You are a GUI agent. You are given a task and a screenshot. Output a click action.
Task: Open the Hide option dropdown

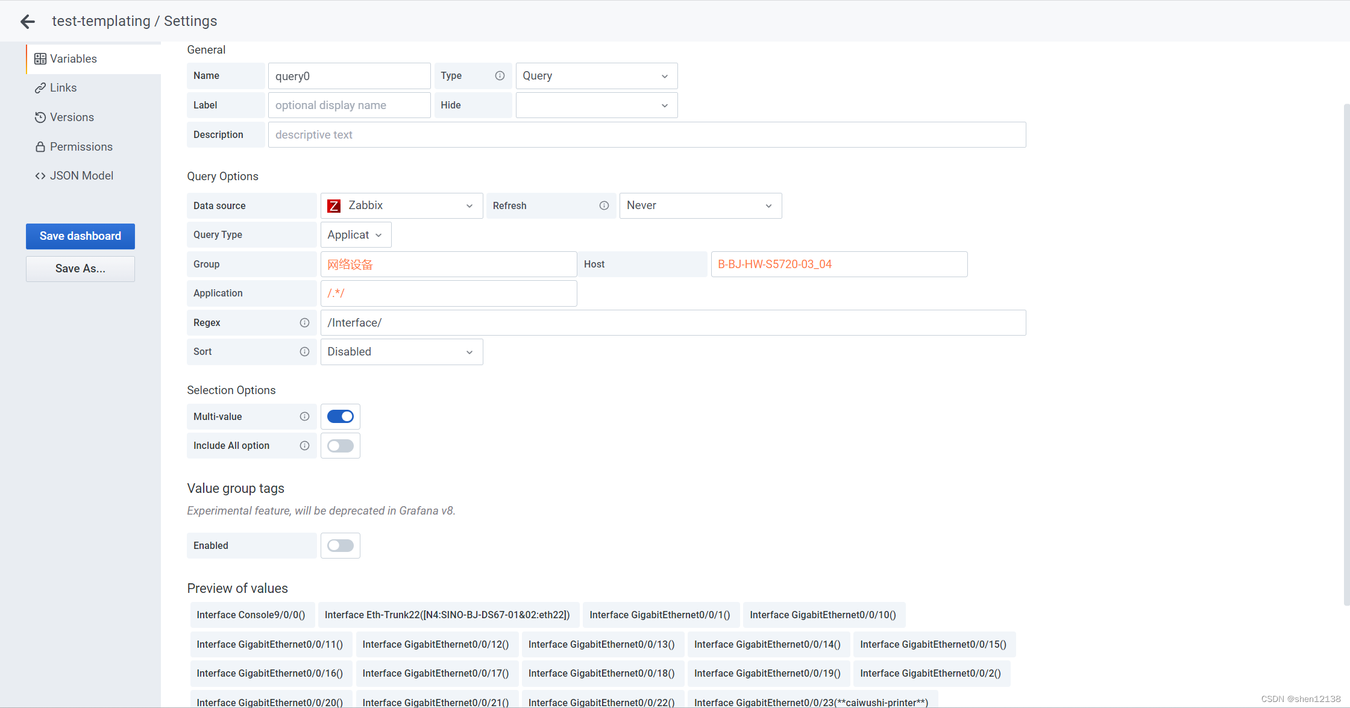[596, 105]
